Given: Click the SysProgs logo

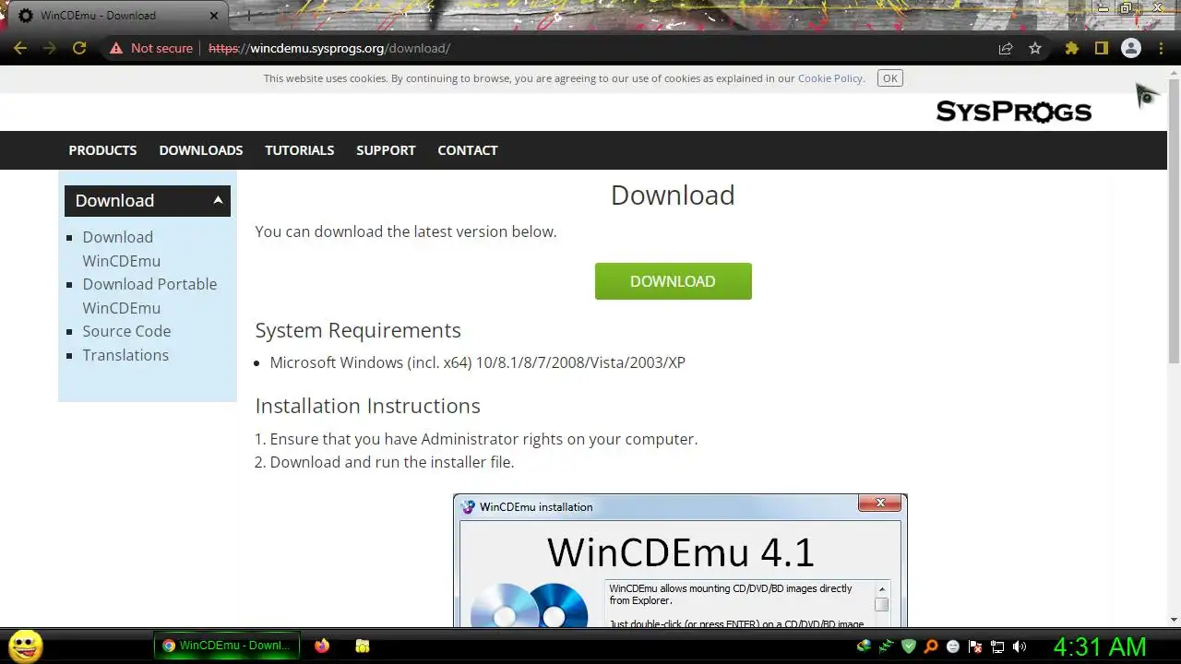Looking at the screenshot, I should click(1013, 112).
